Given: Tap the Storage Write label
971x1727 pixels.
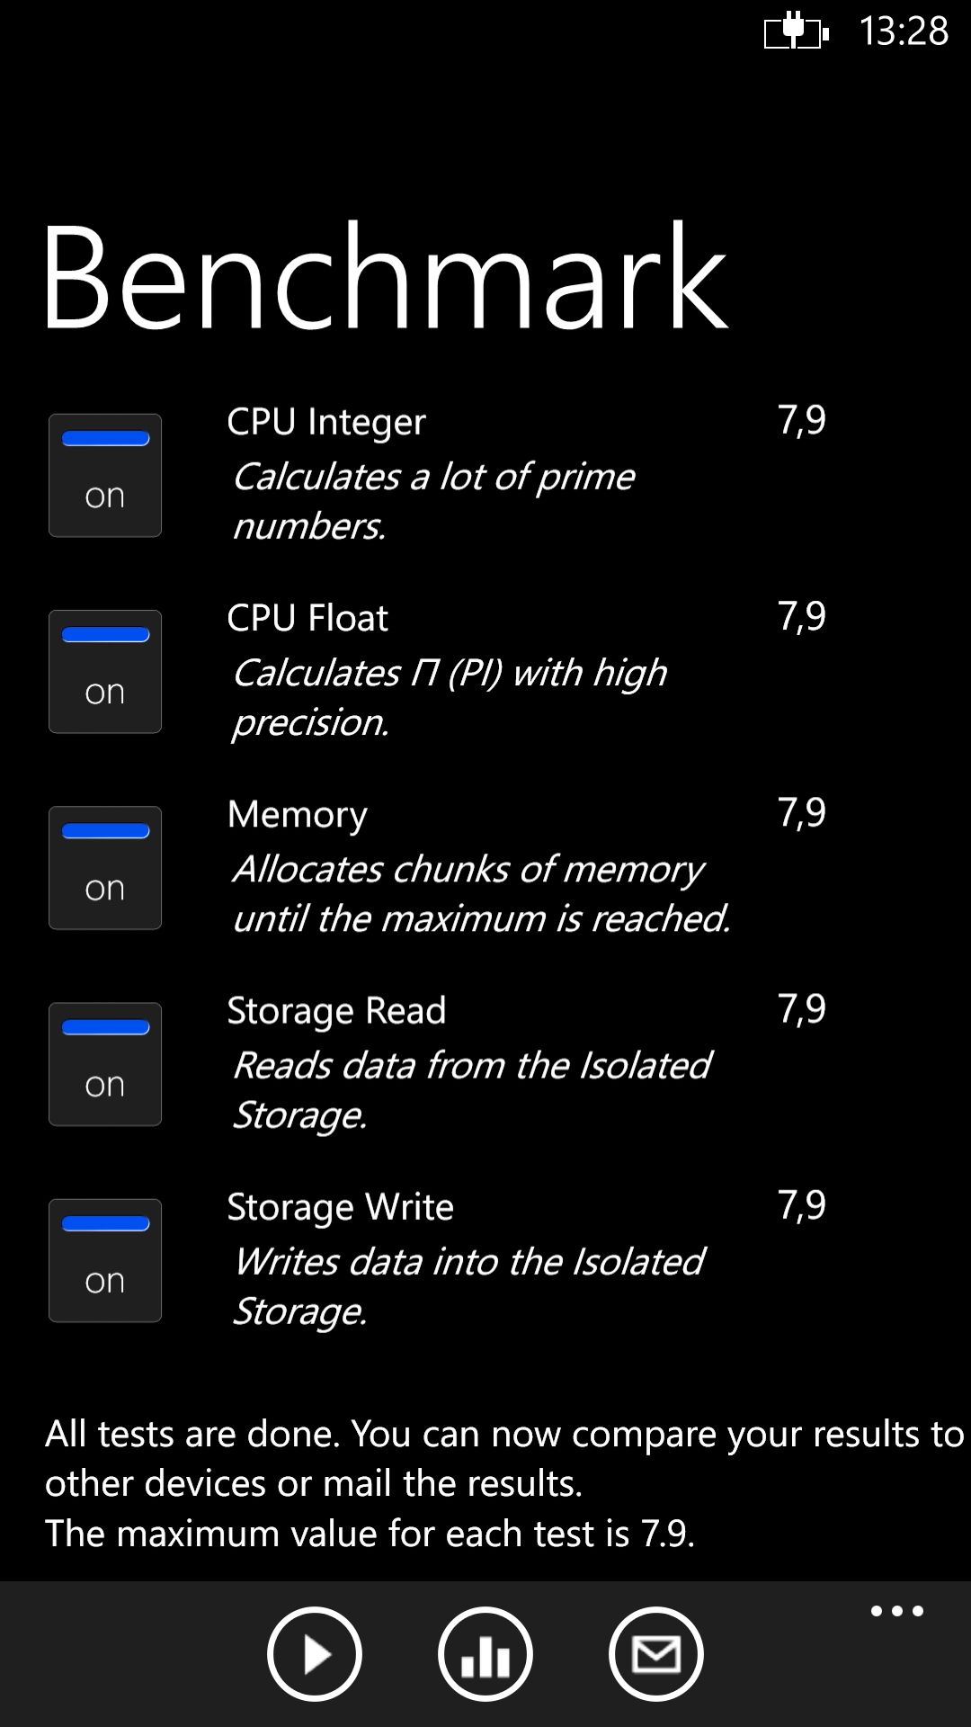Looking at the screenshot, I should click(x=340, y=1207).
